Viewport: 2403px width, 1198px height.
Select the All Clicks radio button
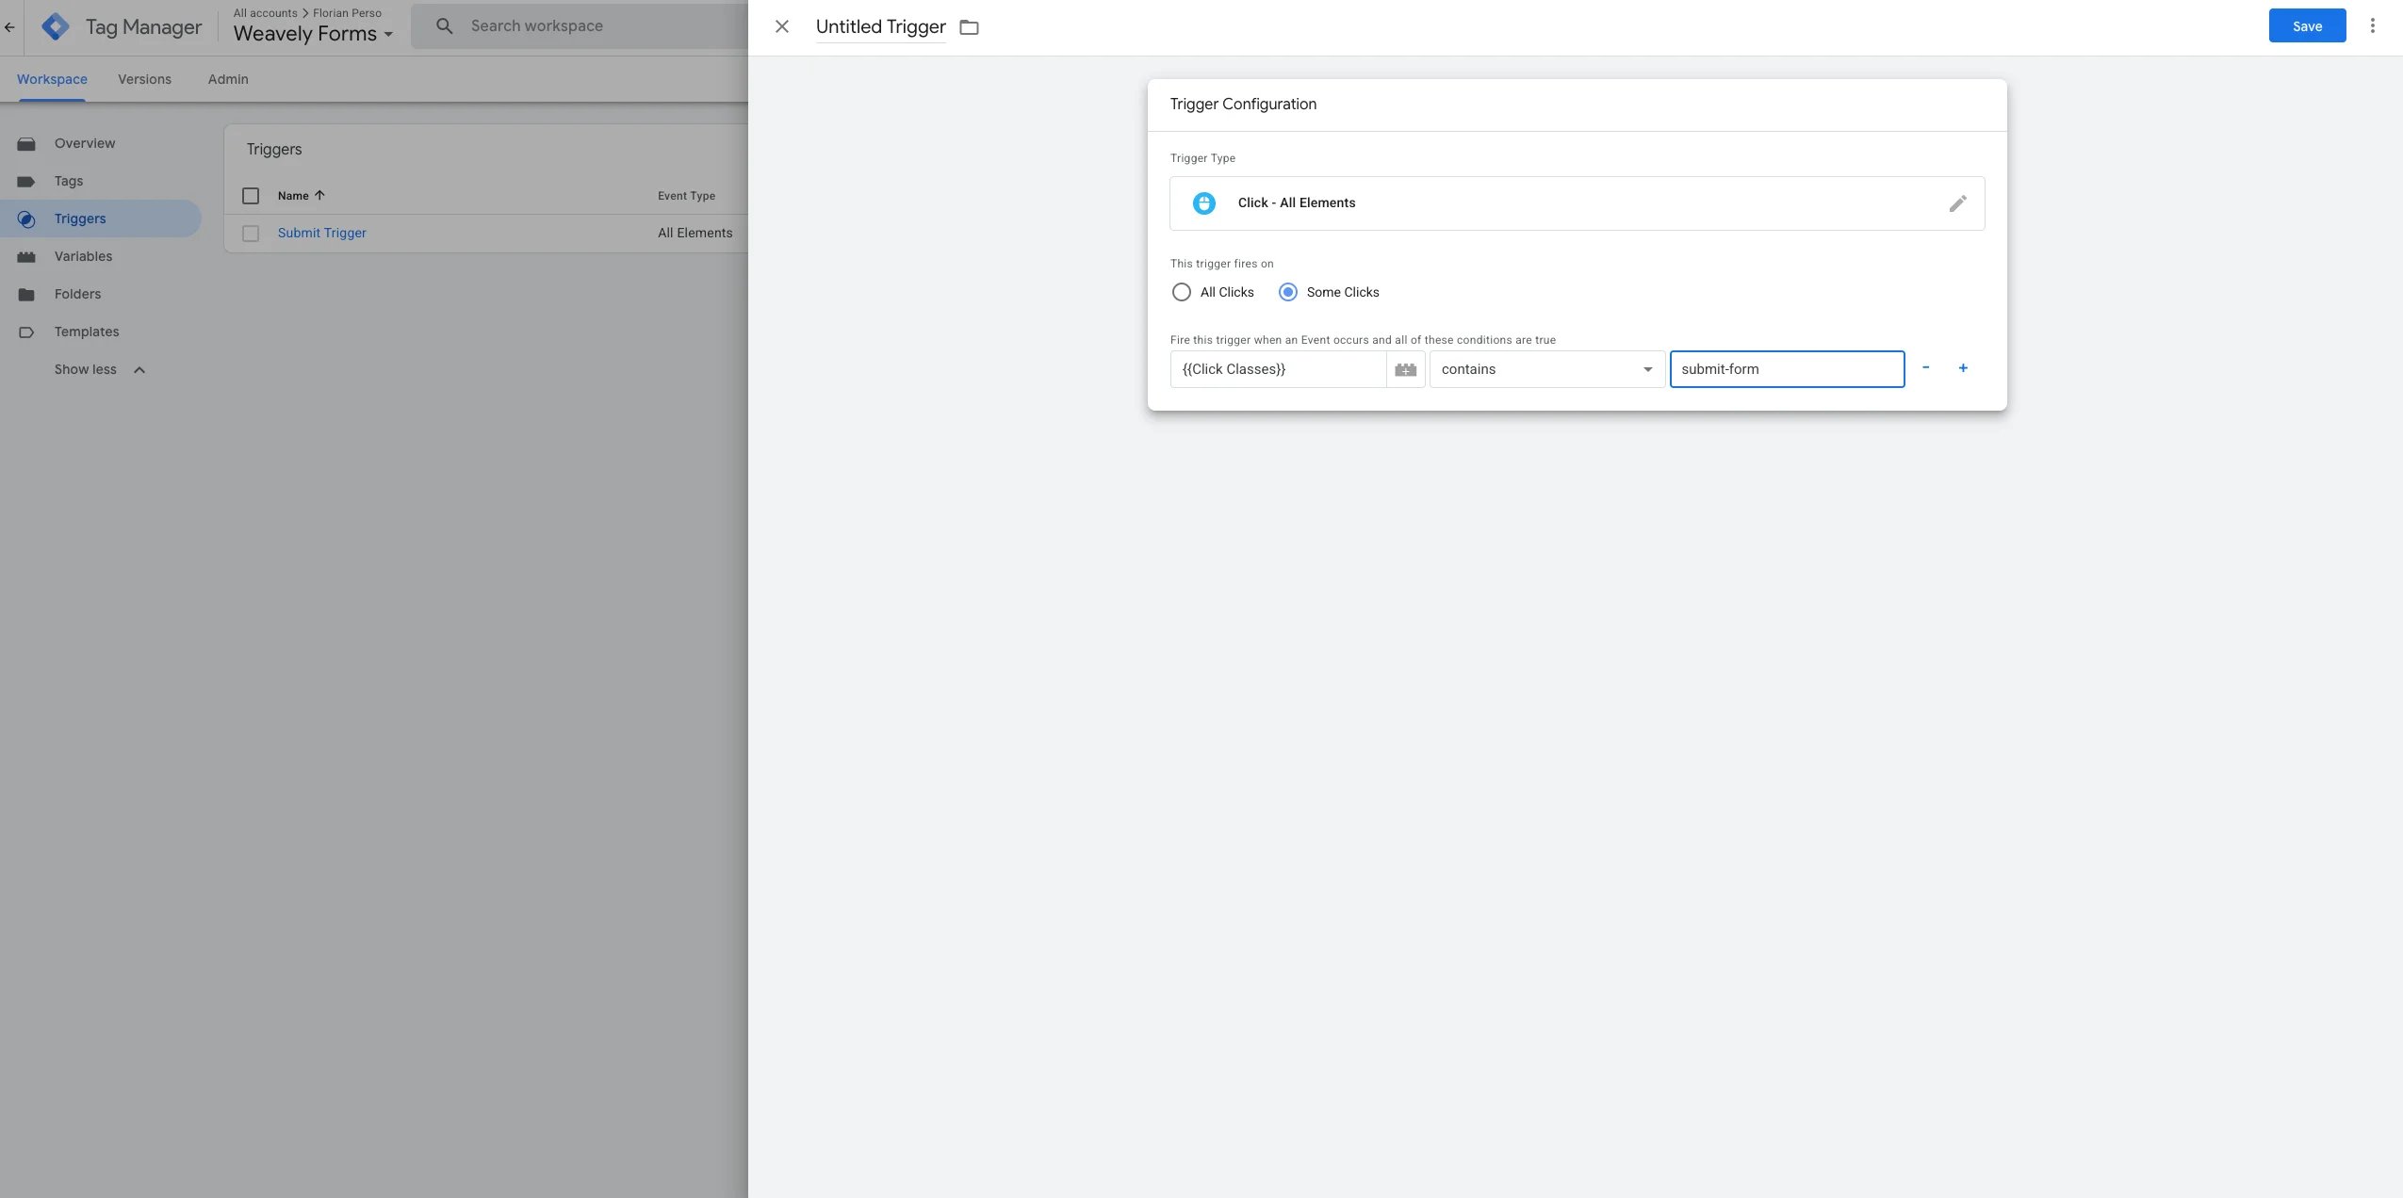1181,292
